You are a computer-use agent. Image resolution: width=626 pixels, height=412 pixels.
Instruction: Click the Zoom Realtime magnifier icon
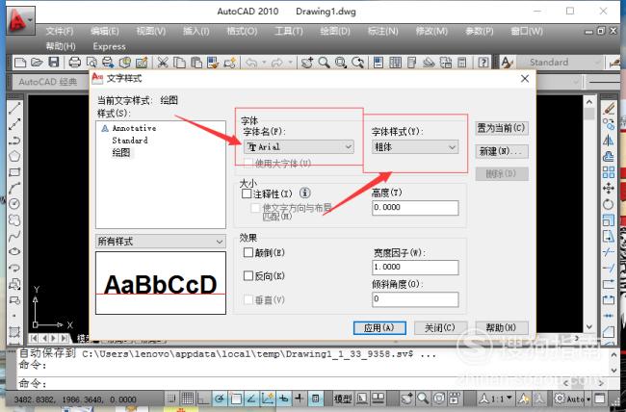324,63
